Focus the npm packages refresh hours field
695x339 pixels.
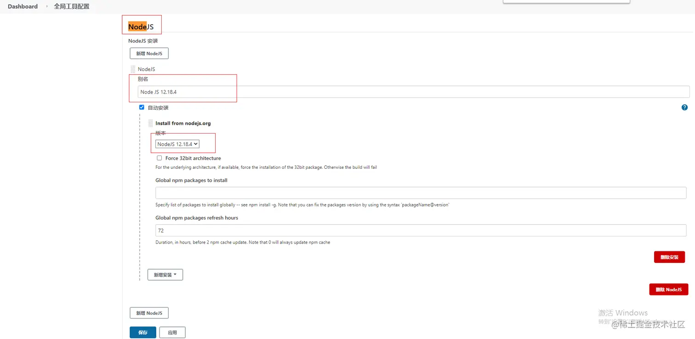click(421, 230)
